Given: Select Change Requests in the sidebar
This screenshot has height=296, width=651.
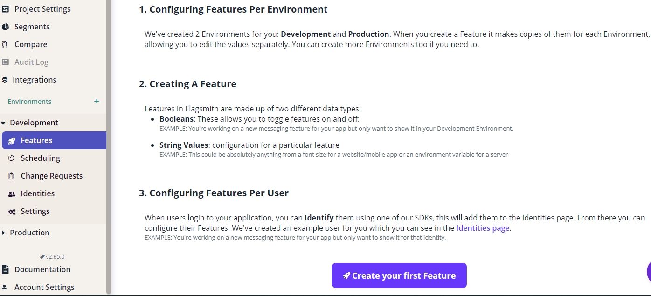Looking at the screenshot, I should [x=52, y=176].
